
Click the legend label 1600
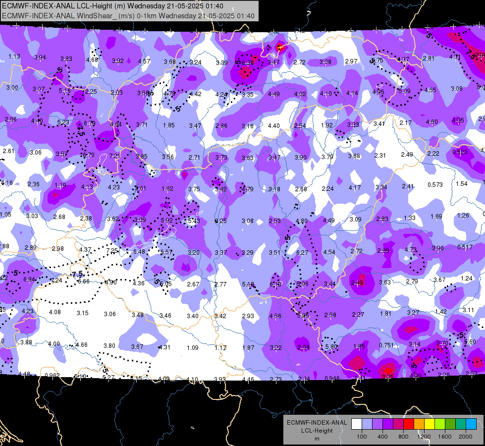pos(444,437)
